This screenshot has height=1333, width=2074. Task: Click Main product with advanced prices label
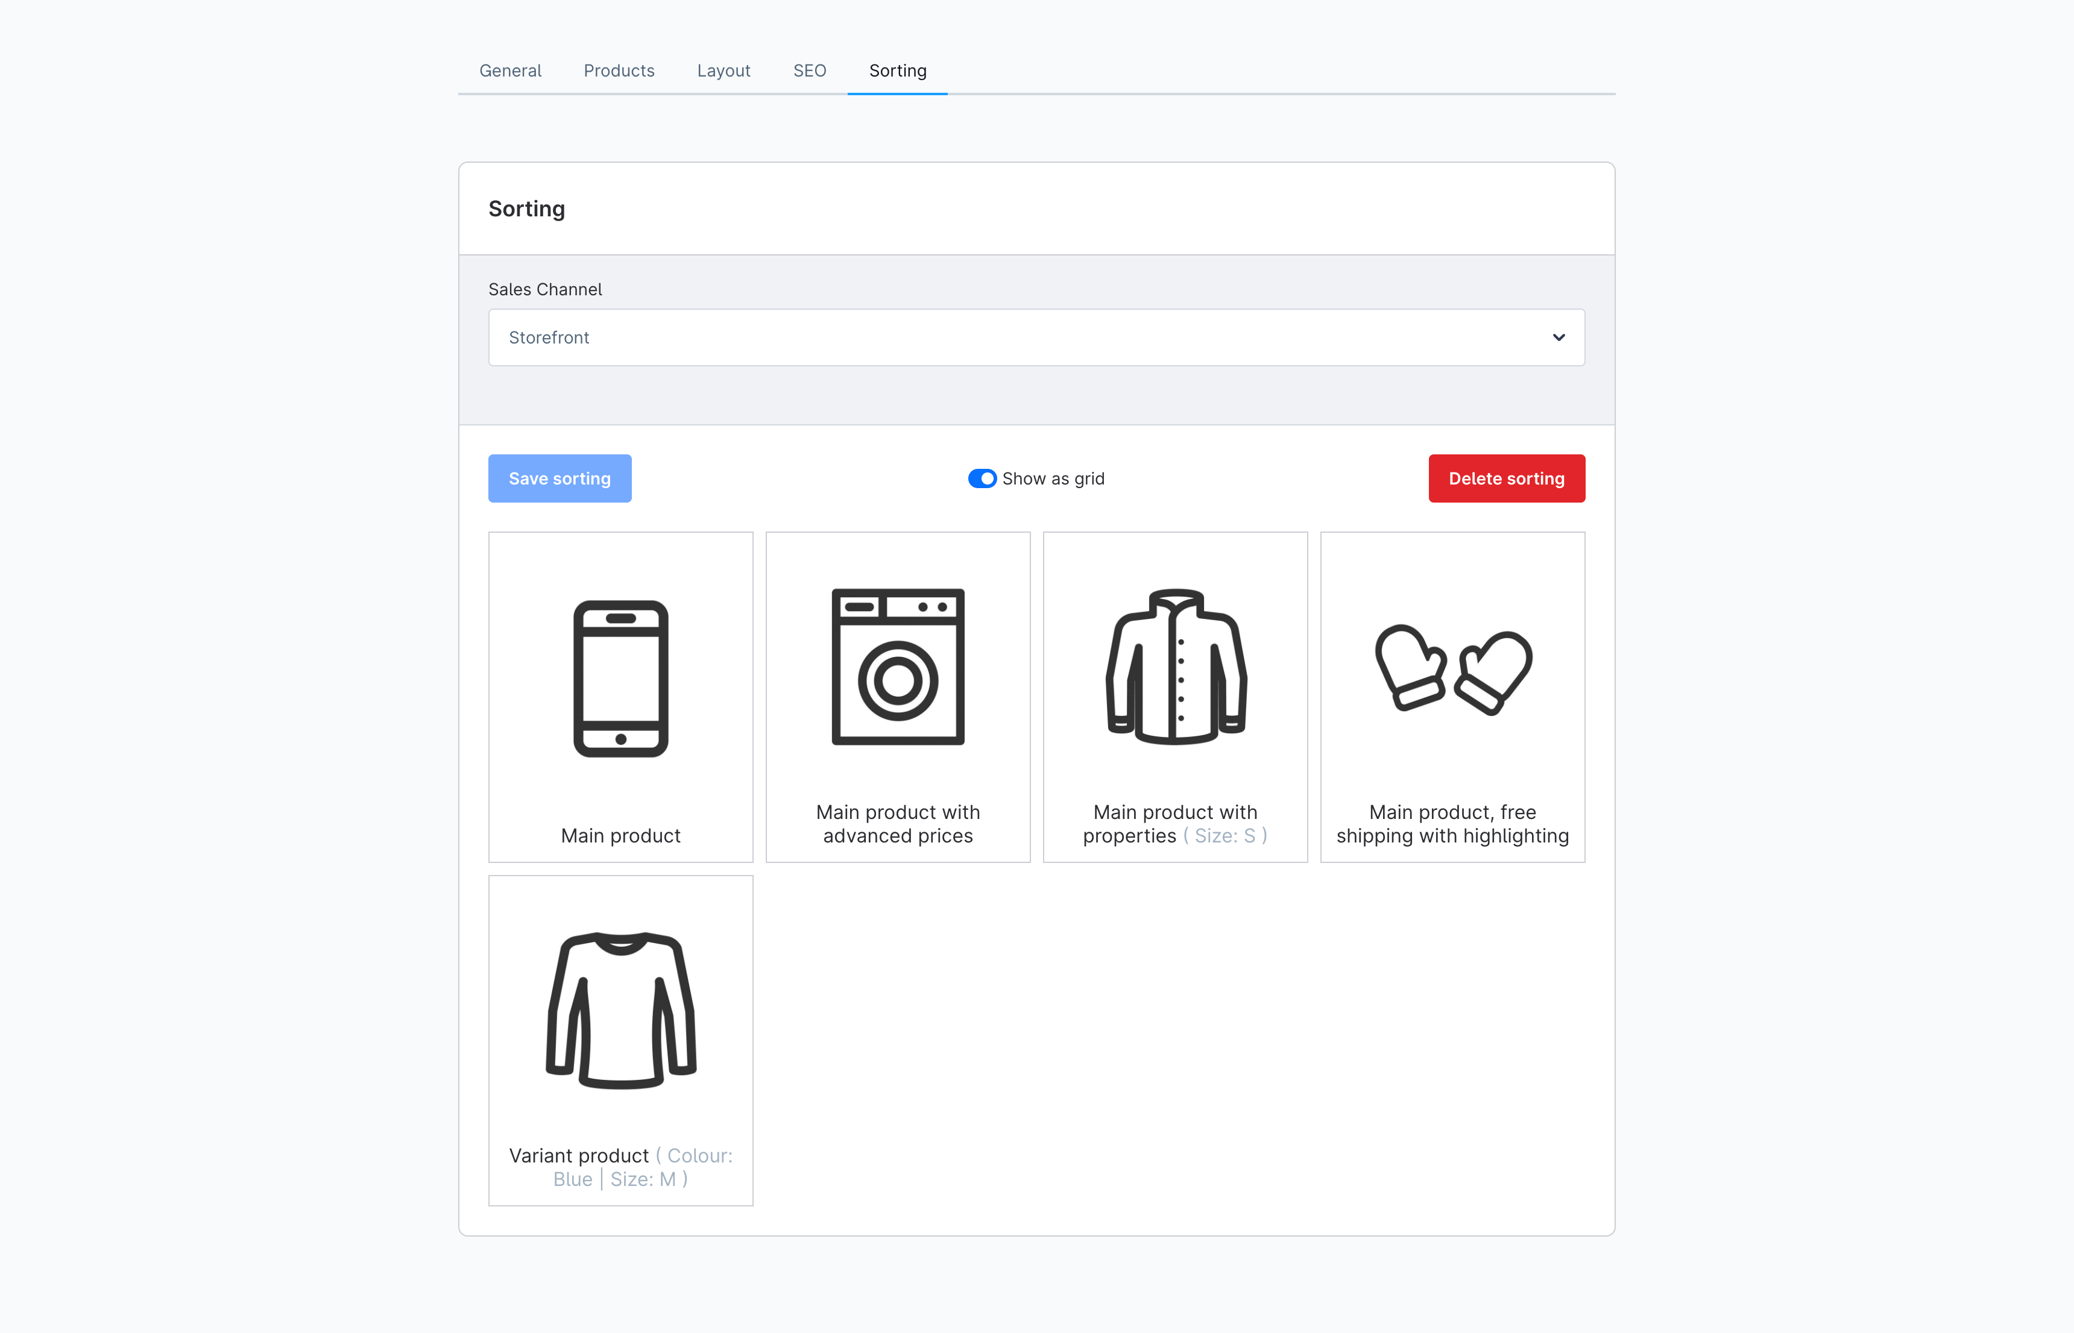point(897,824)
